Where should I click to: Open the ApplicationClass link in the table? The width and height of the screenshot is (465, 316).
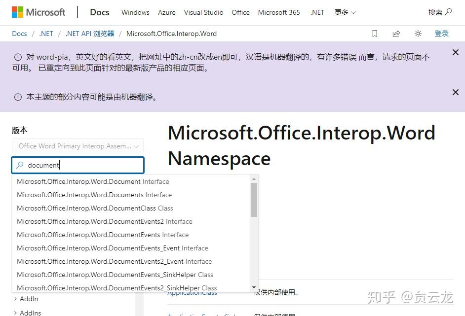click(x=192, y=292)
